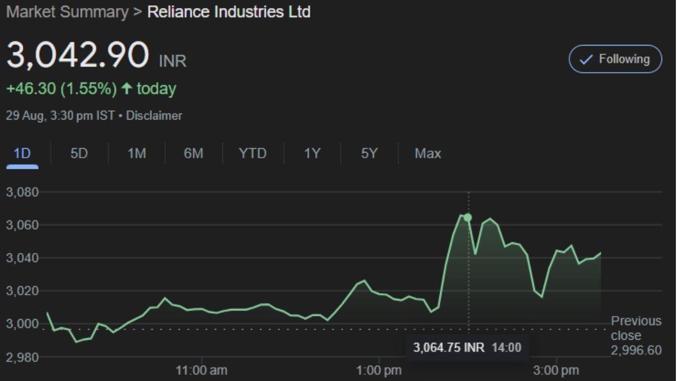Click the 3:00 pm axis label

point(556,370)
